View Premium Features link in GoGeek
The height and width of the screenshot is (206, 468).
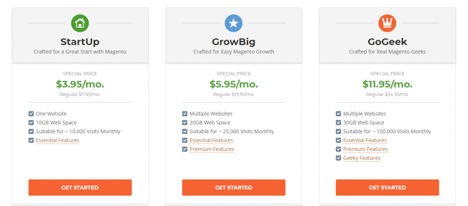pyautogui.click(x=365, y=149)
